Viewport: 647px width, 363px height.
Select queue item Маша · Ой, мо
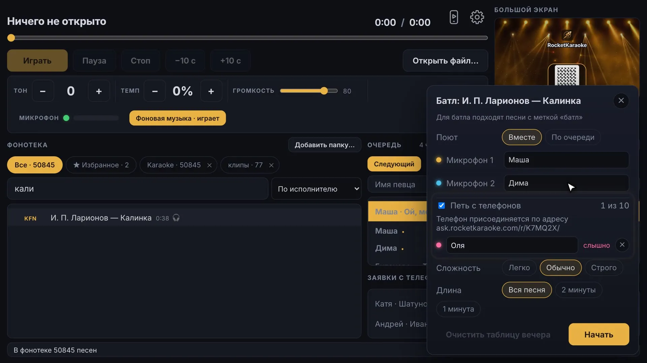pos(398,211)
